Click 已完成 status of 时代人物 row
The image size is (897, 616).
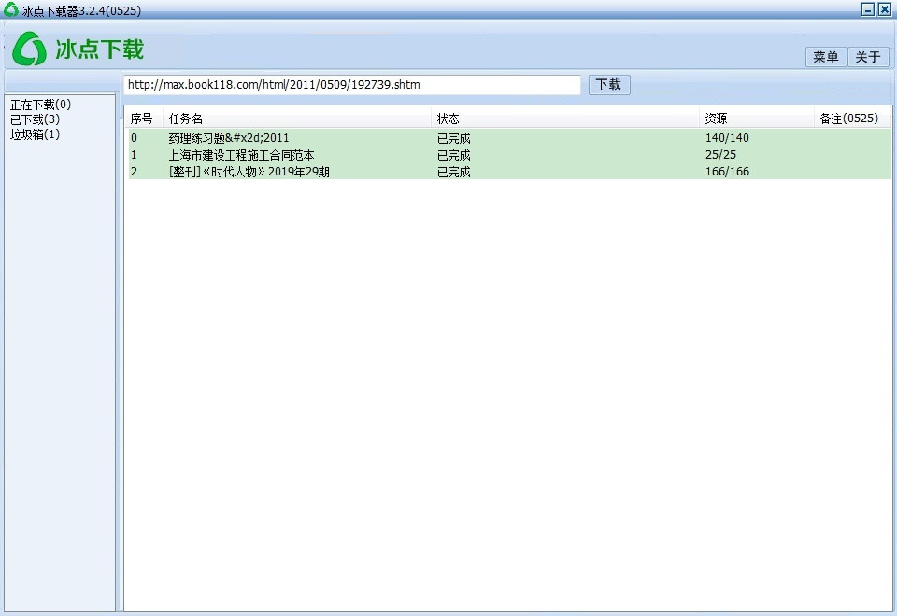(x=454, y=172)
